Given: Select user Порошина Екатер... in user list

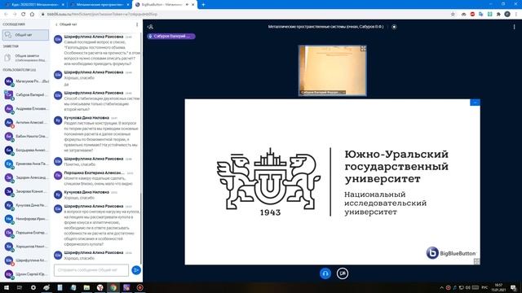Looking at the screenshot, I should point(26,233).
